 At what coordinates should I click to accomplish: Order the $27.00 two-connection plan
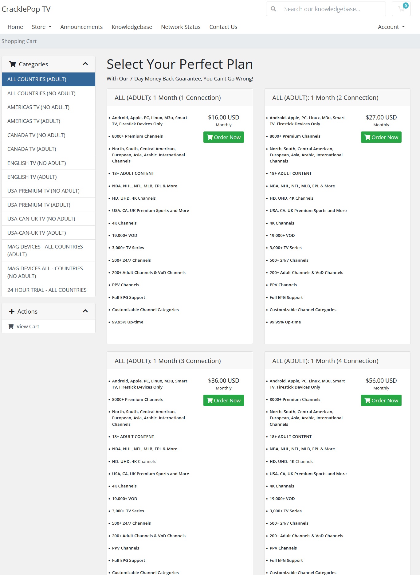coord(381,137)
